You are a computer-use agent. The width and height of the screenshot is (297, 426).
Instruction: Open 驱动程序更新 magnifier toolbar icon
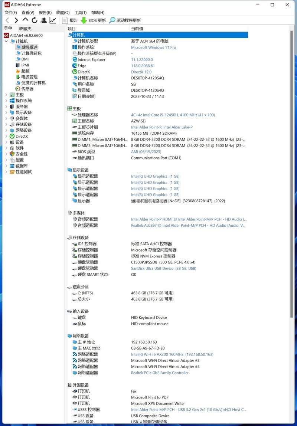[111, 20]
